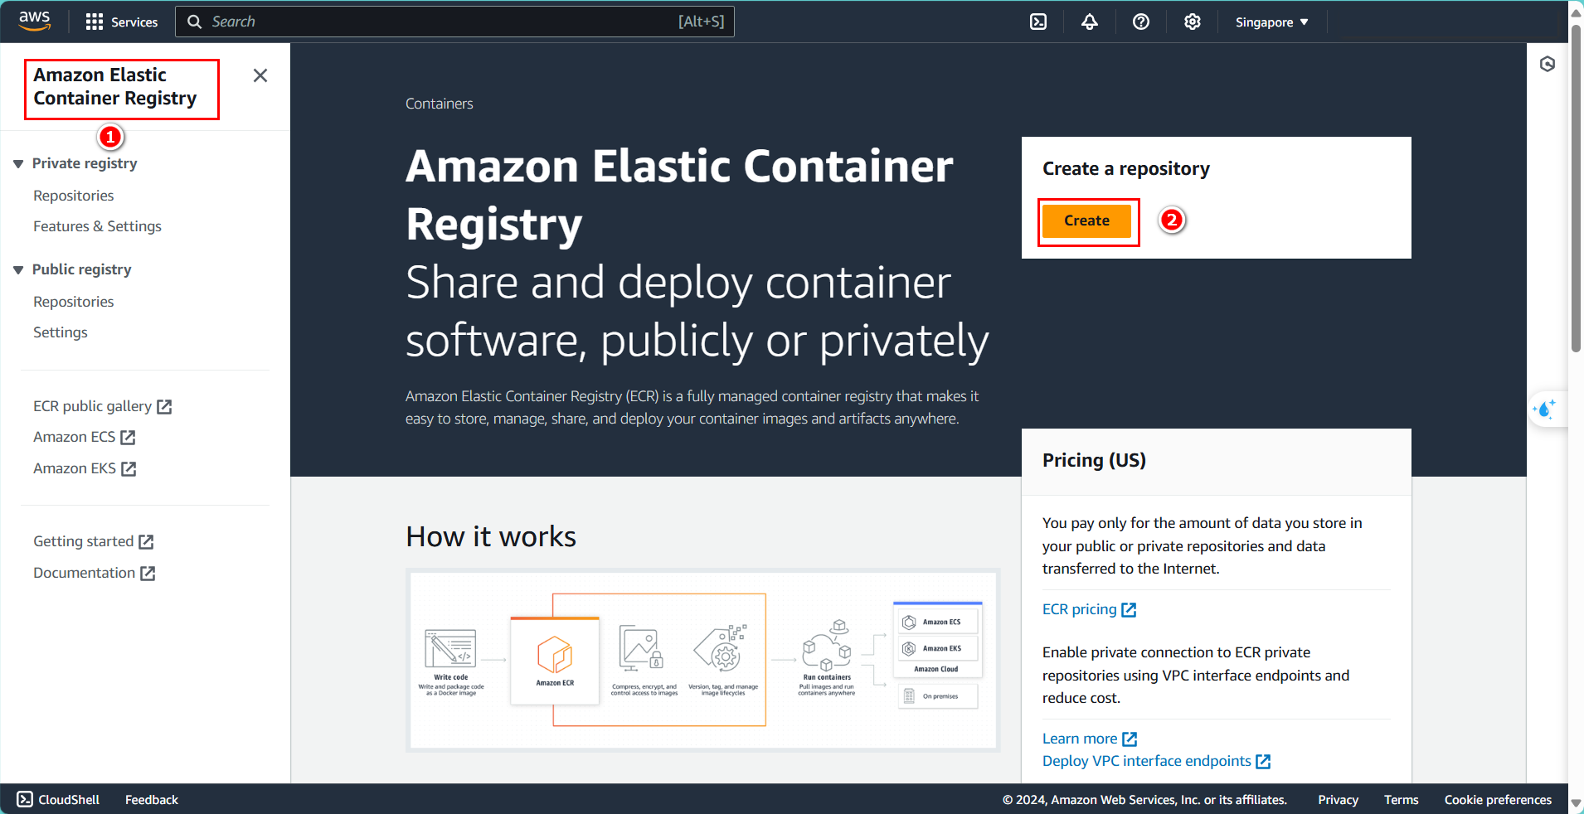Close the ECR side navigation panel
The width and height of the screenshot is (1584, 814).
click(x=260, y=75)
